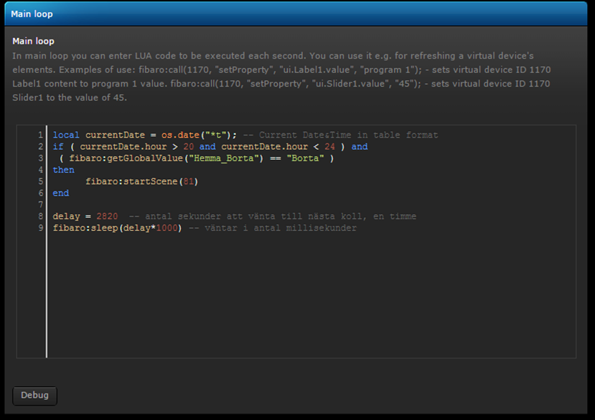This screenshot has height=420, width=595.
Task: Click the Debug button
Action: click(34, 396)
